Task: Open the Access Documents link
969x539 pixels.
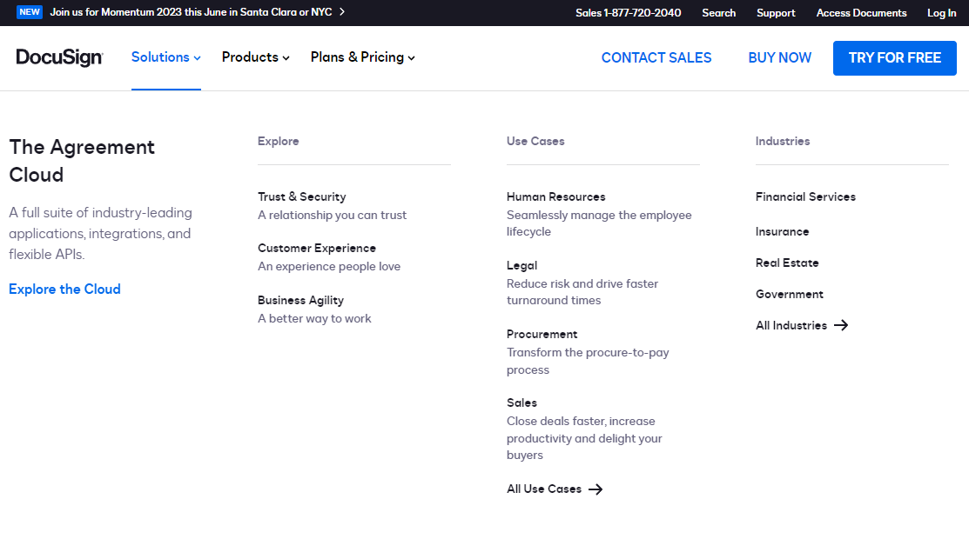Action: tap(861, 13)
